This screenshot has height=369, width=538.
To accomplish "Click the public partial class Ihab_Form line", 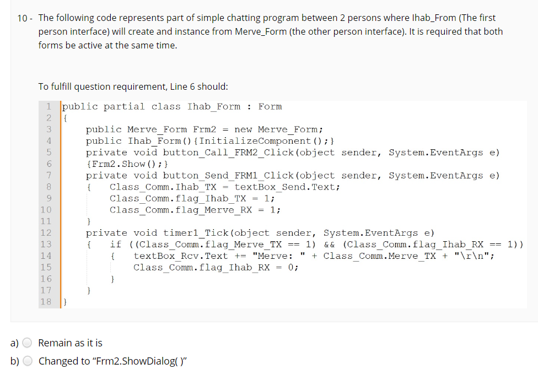I will 171,106.
